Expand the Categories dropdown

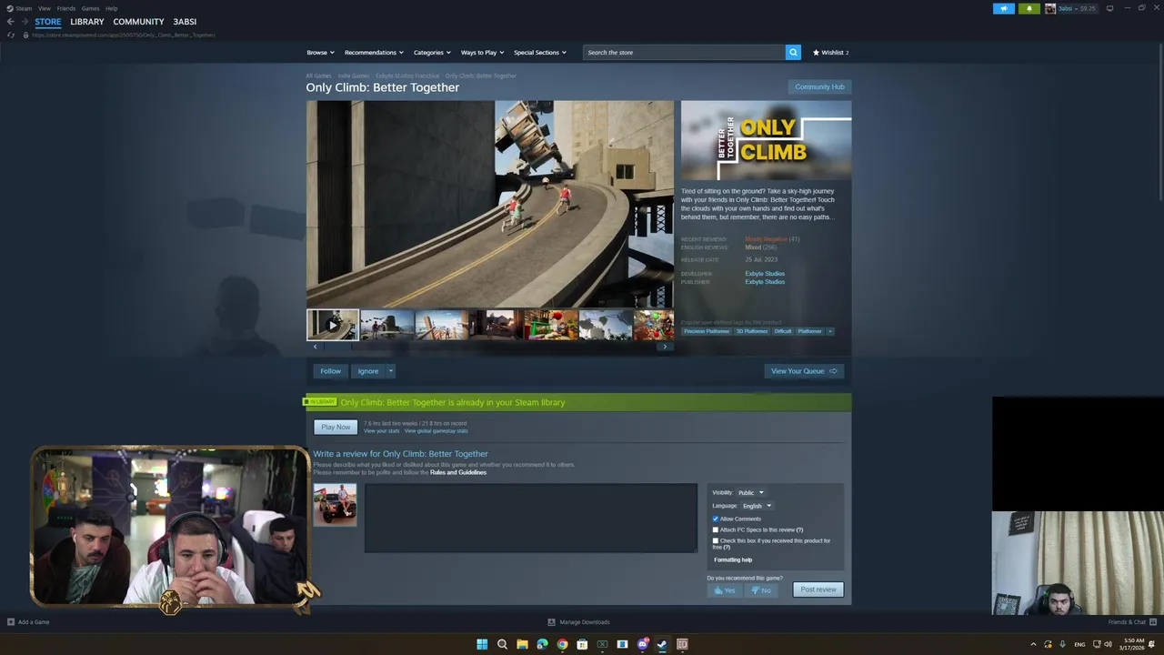pos(432,52)
